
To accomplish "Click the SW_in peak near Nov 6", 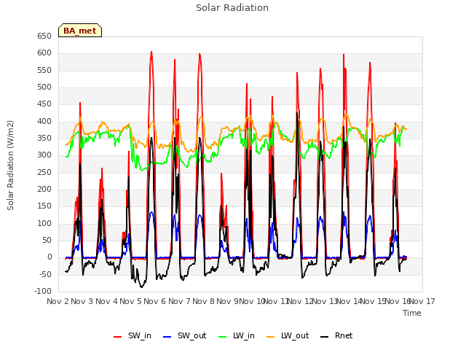I will click(151, 52).
